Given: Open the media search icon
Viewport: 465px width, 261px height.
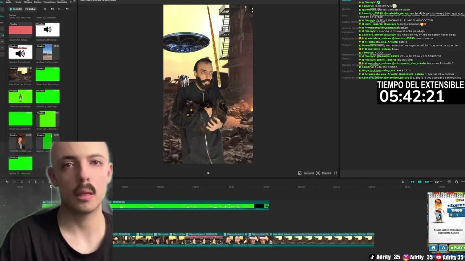Looking at the screenshot, I should click(x=45, y=9).
